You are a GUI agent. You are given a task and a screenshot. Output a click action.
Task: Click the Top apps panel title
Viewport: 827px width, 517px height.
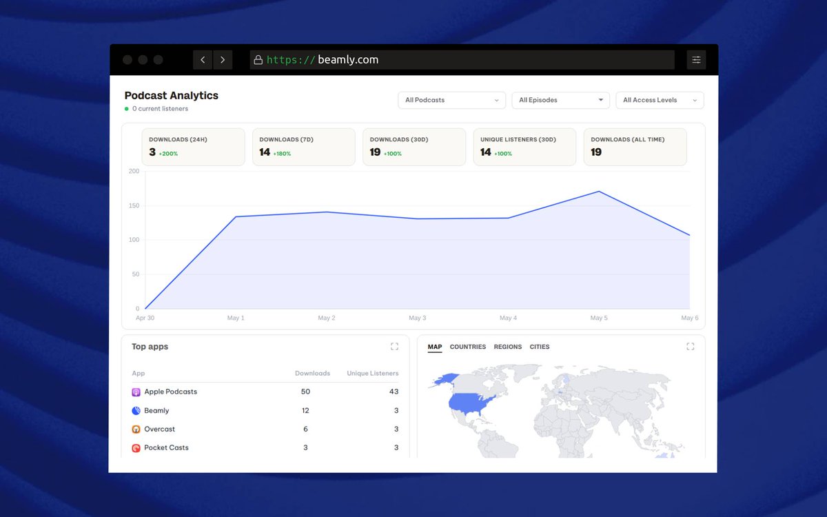coord(150,347)
